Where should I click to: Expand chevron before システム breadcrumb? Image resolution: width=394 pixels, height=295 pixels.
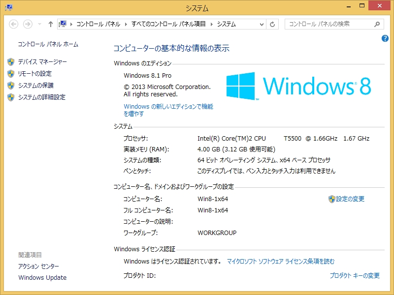(212, 24)
